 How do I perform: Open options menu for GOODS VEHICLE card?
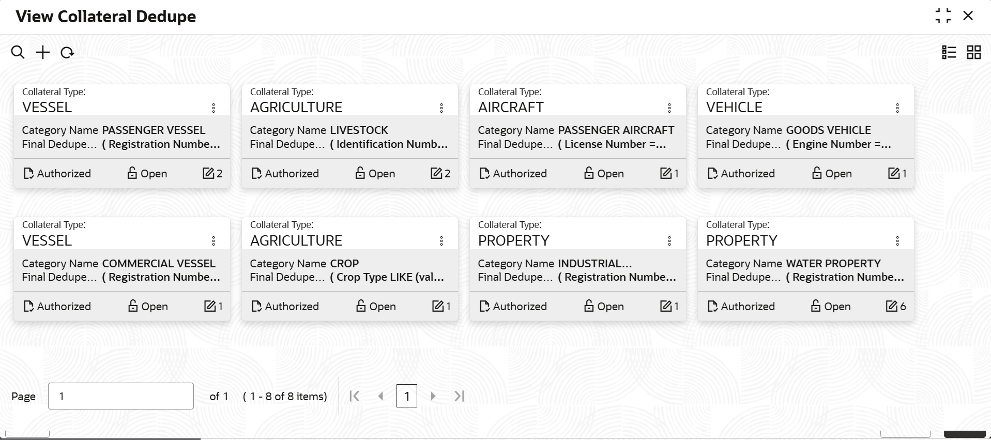pos(897,108)
